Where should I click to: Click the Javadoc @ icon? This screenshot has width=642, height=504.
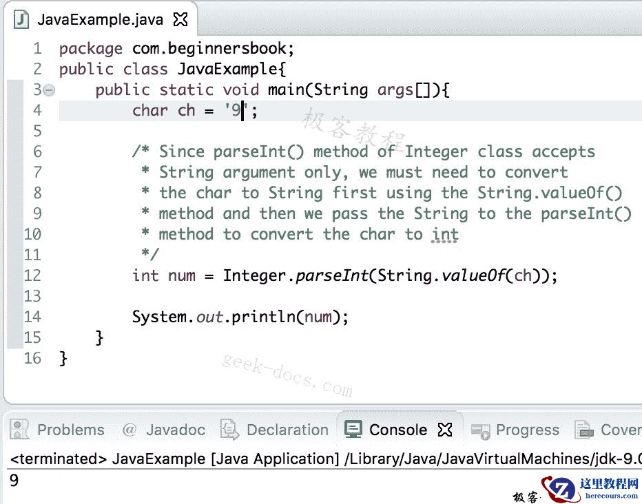[128, 429]
